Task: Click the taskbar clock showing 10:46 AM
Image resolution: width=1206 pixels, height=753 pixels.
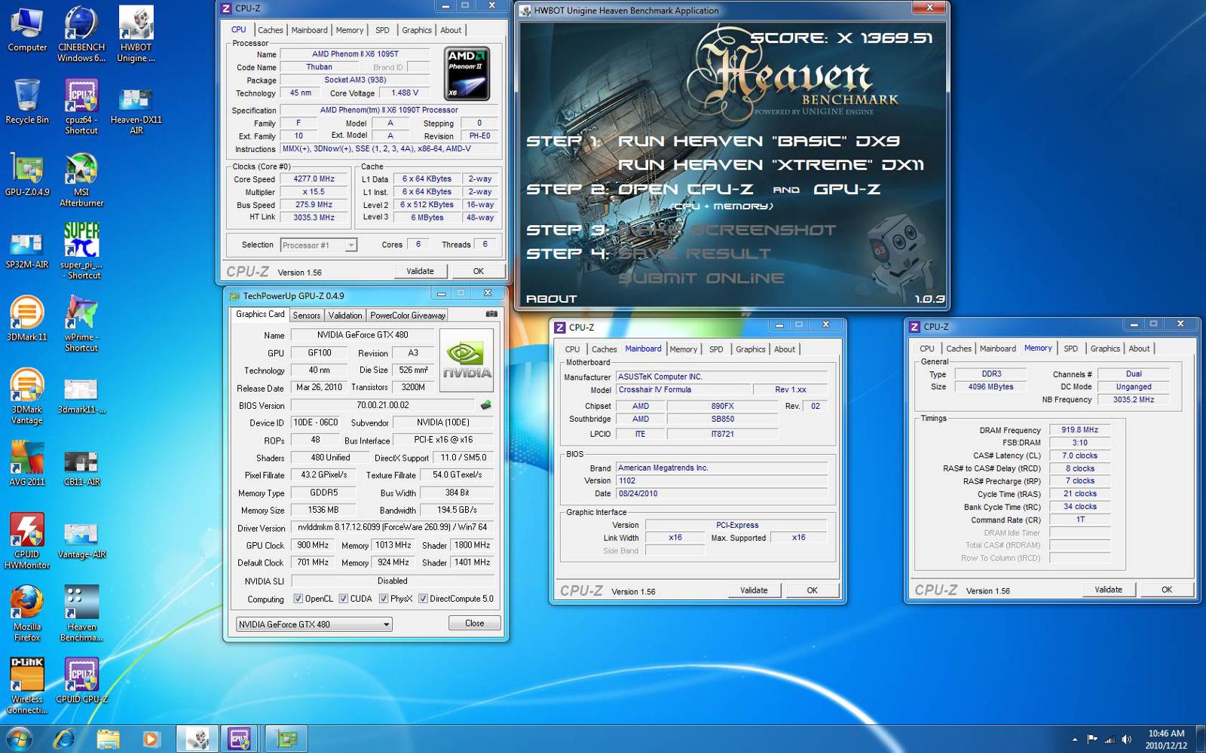Action: (1166, 739)
